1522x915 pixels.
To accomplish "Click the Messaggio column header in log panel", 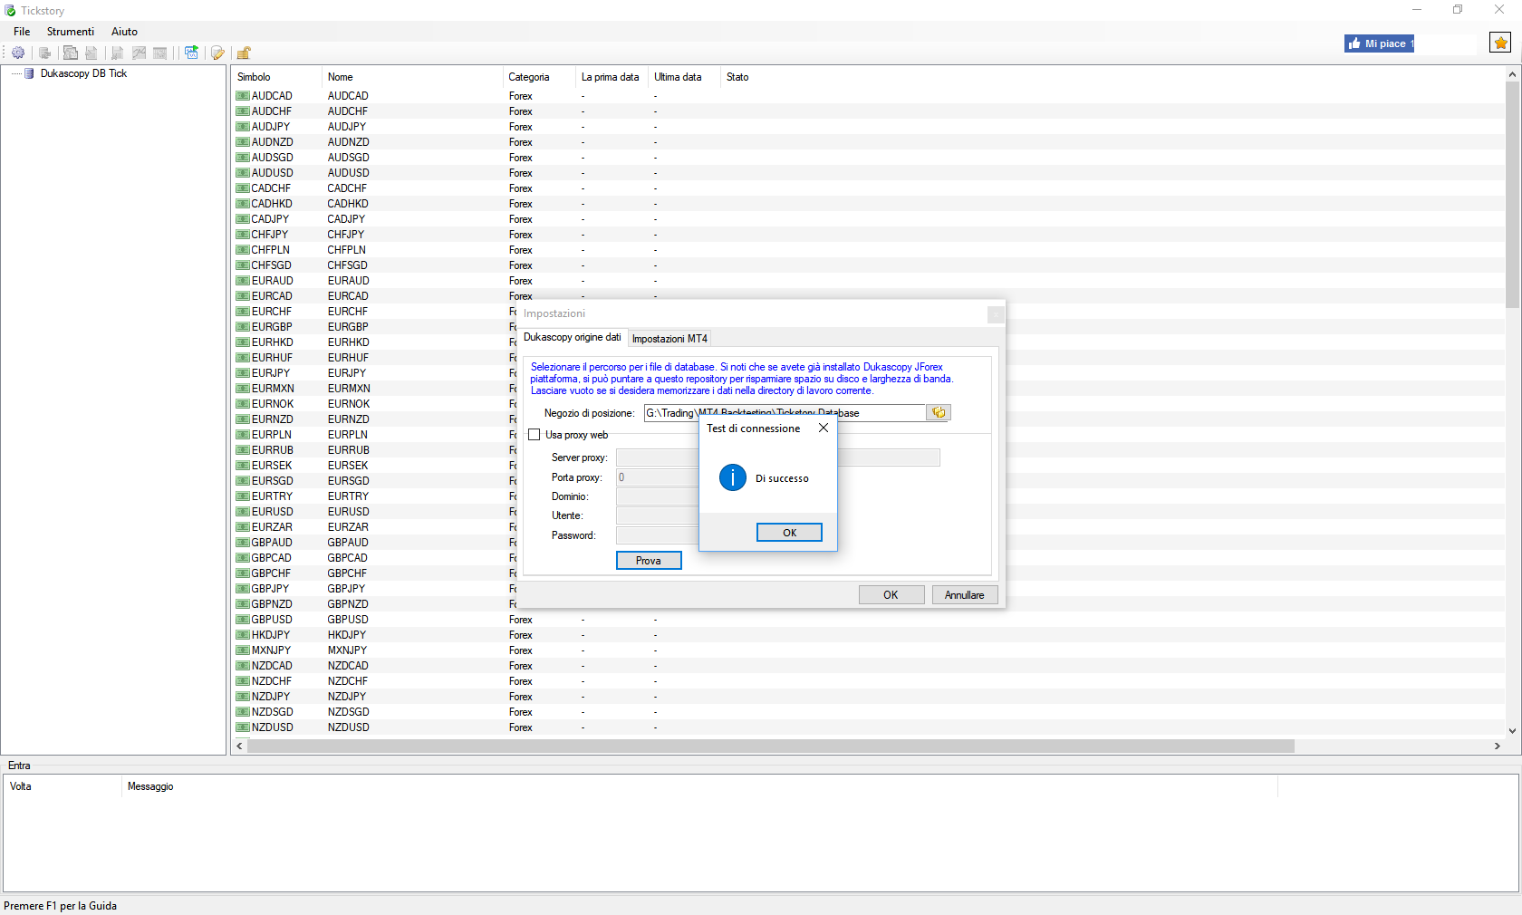I will [699, 786].
